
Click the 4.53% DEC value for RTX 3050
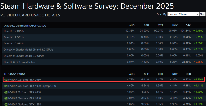(187, 98)
